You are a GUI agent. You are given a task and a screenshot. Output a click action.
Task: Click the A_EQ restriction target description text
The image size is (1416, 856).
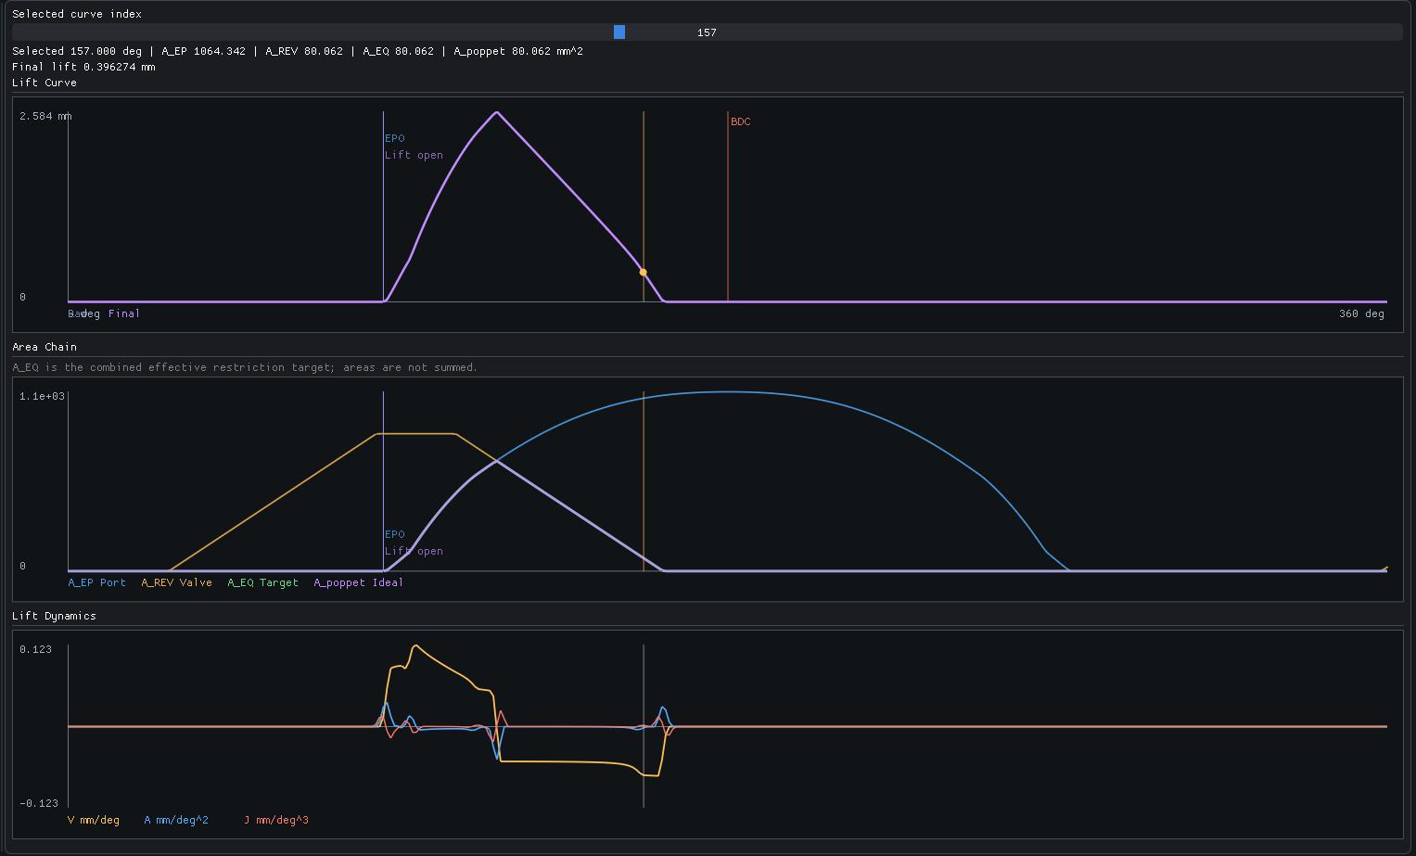coord(245,367)
